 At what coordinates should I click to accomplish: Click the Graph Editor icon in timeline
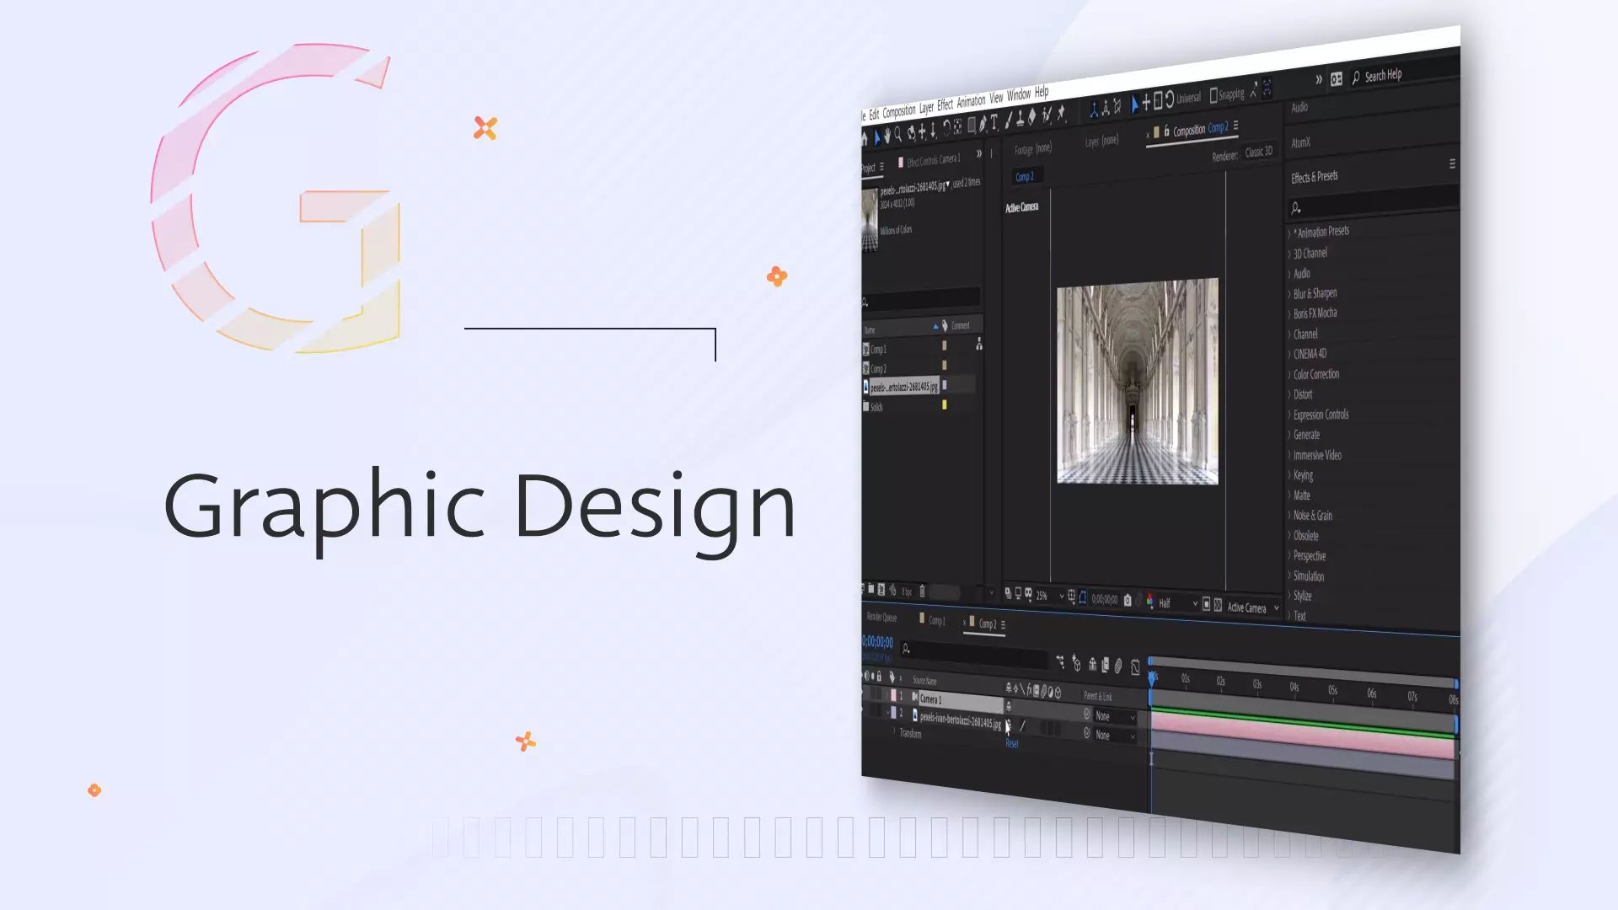(1135, 667)
